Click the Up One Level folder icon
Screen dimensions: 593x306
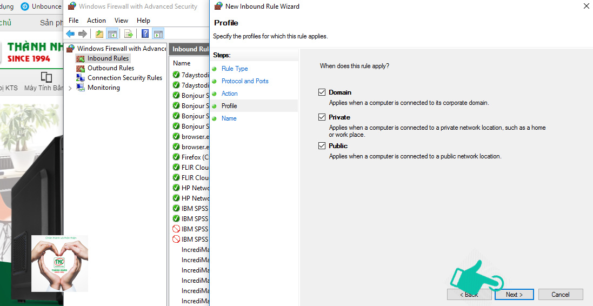click(99, 34)
